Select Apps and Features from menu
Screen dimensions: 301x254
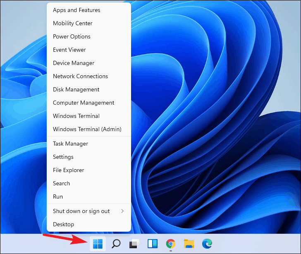(76, 10)
